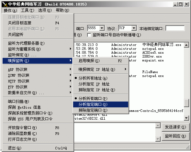Choose 探测系统管理员弱口令(X)
The height and width of the screenshot is (152, 191).
click(38, 113)
